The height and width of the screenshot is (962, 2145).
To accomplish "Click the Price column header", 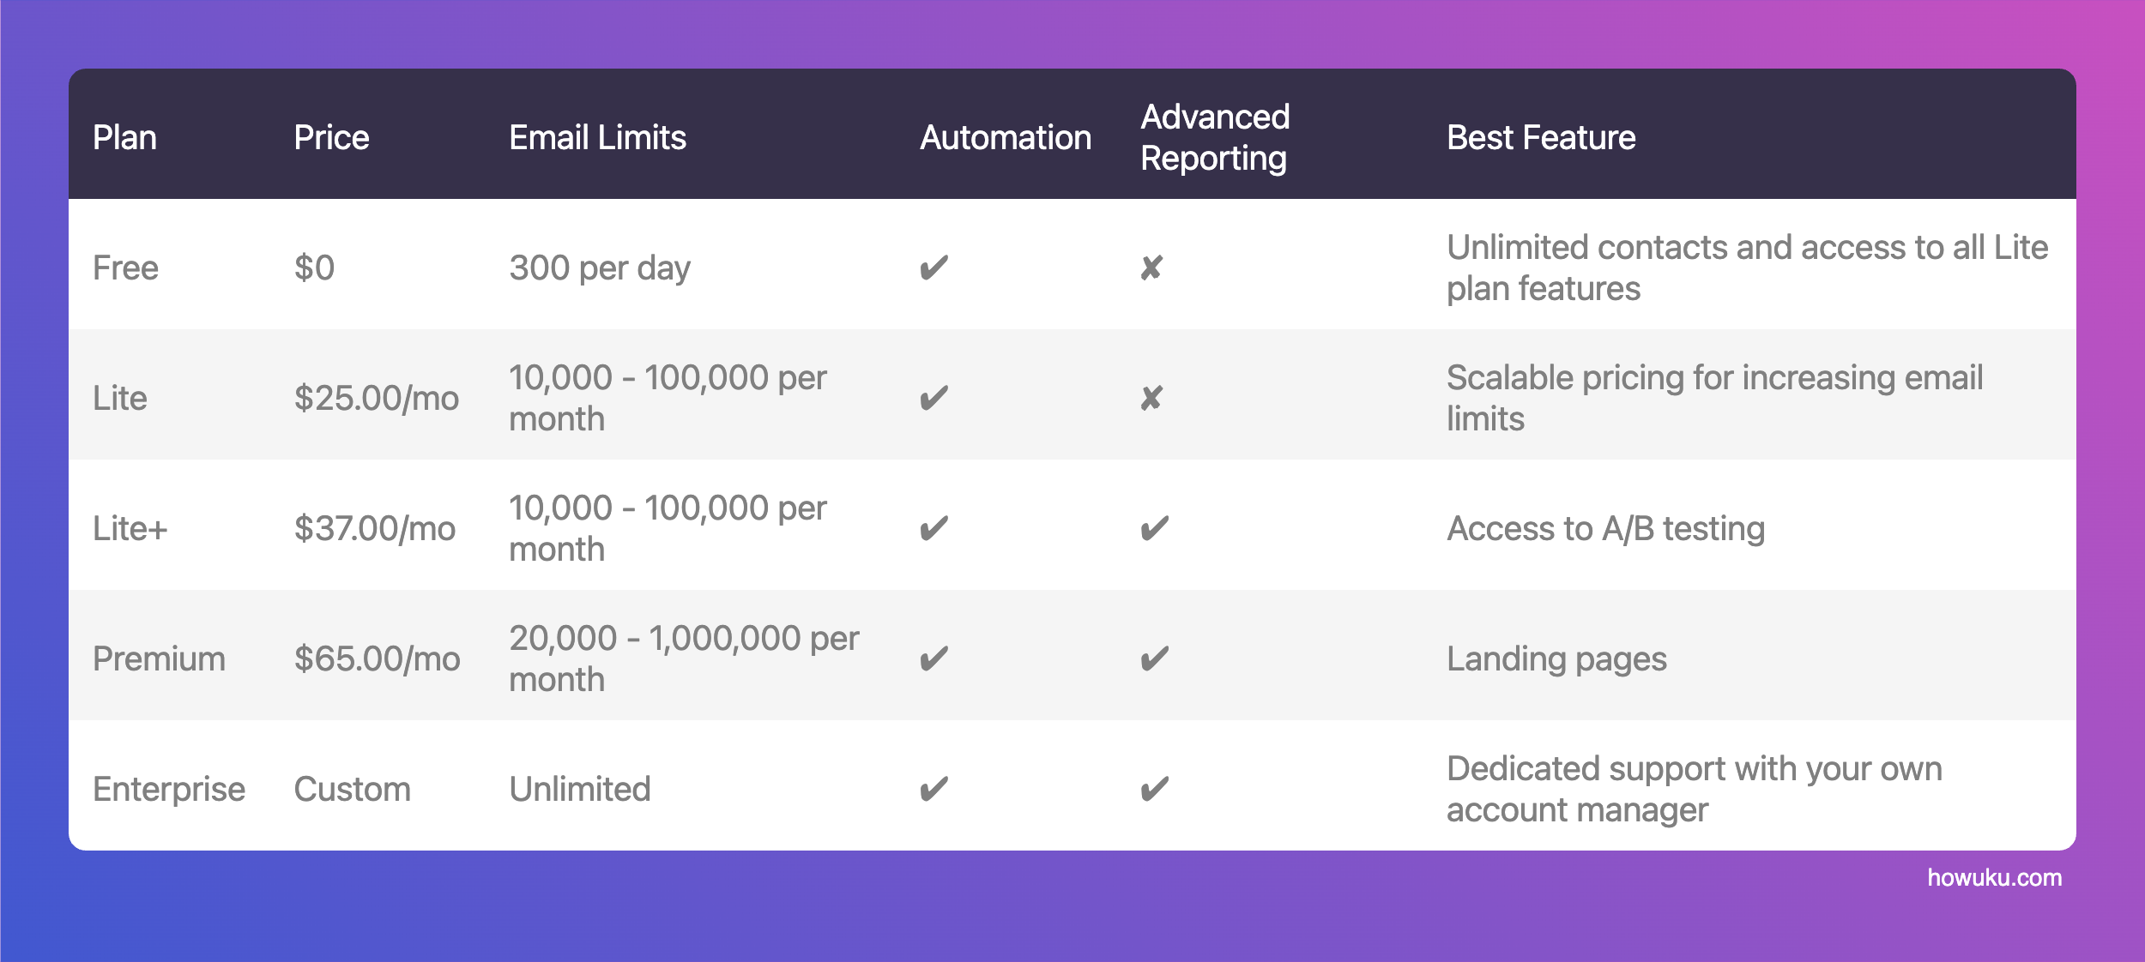I will click(331, 138).
